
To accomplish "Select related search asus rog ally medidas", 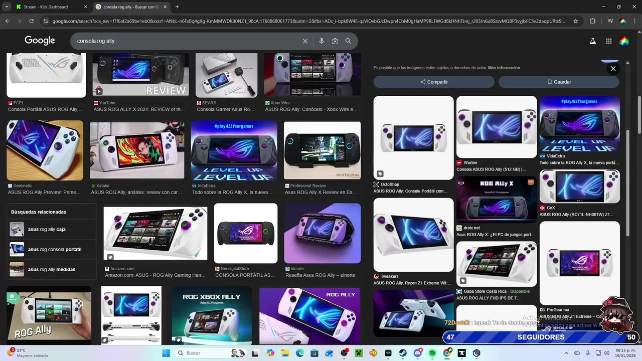I will click(x=52, y=269).
